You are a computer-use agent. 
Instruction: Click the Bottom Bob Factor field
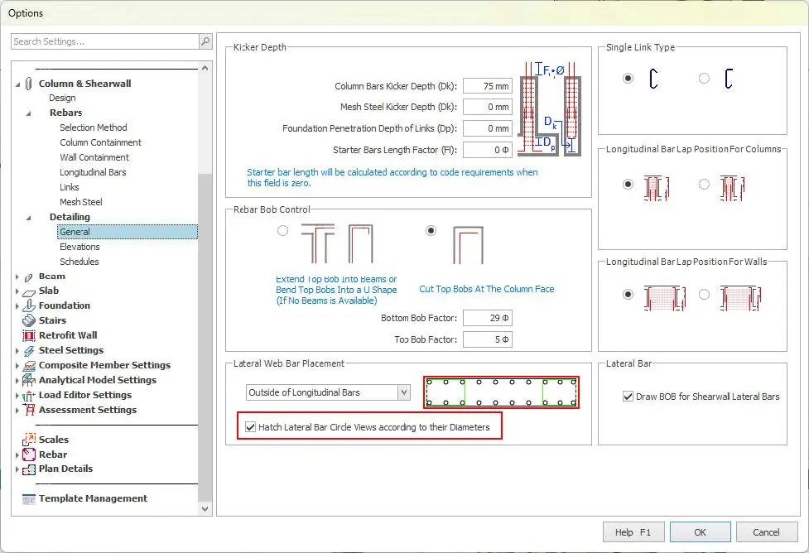pyautogui.click(x=487, y=318)
